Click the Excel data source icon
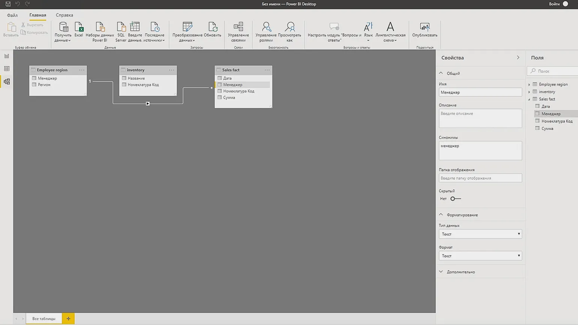578x325 pixels. (78, 29)
